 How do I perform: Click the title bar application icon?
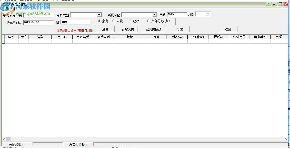[3, 4]
